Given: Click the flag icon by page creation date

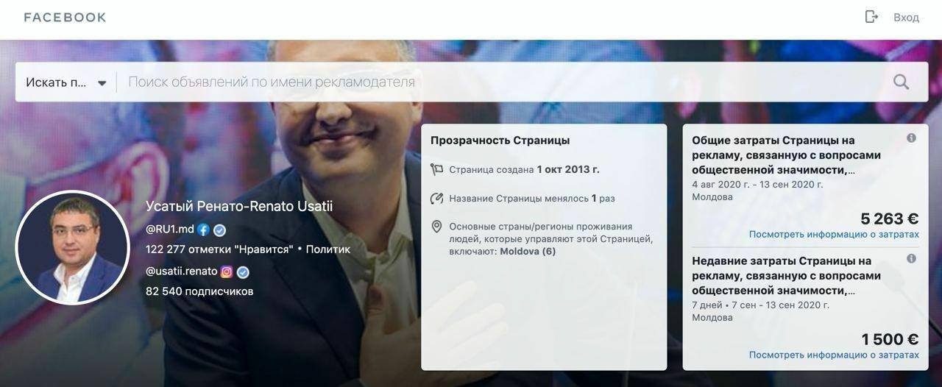Looking at the screenshot, I should pos(437,170).
